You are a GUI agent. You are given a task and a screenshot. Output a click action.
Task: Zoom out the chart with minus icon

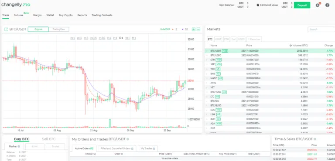point(198,30)
